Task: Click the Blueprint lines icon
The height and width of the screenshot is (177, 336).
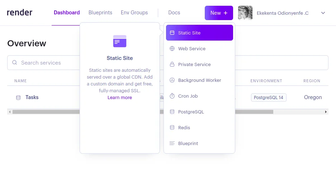Action: (172, 143)
